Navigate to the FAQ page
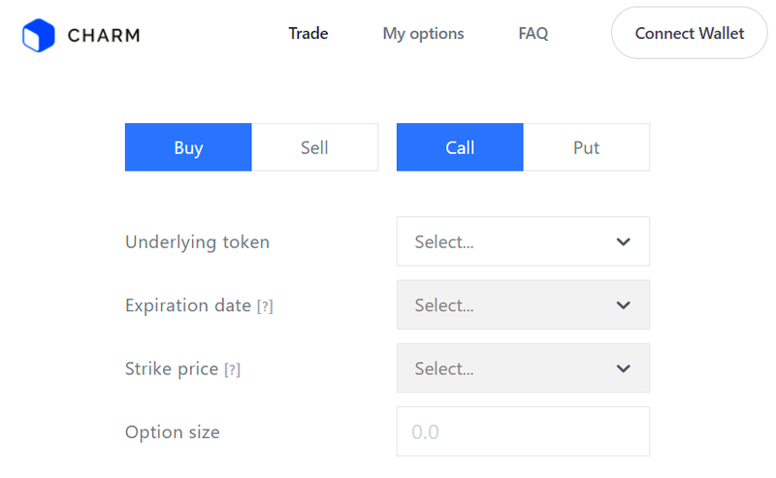 coord(533,34)
